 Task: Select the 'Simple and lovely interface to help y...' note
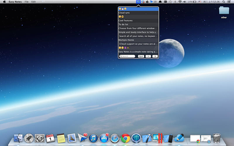pos(138,32)
